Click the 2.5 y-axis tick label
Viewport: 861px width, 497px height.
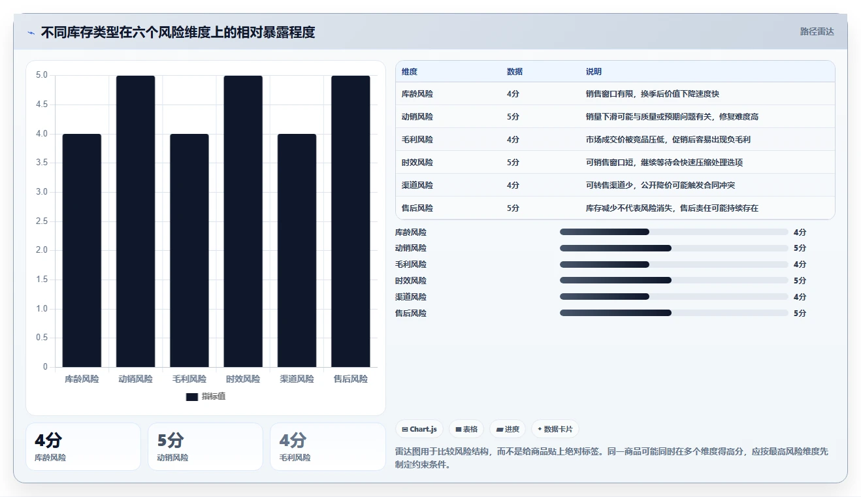coord(42,221)
